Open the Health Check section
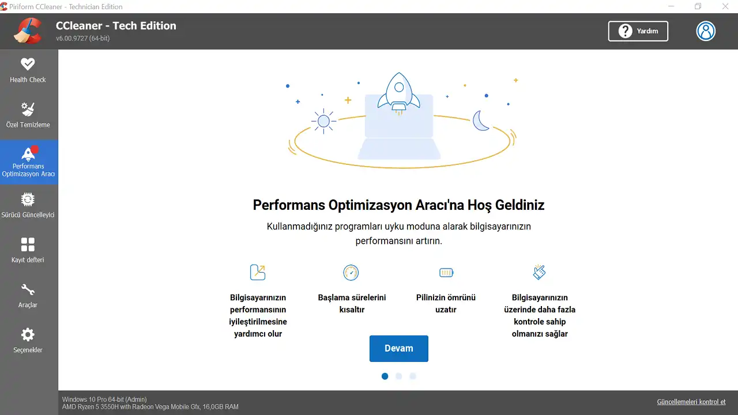Viewport: 738px width, 415px height. pyautogui.click(x=28, y=70)
